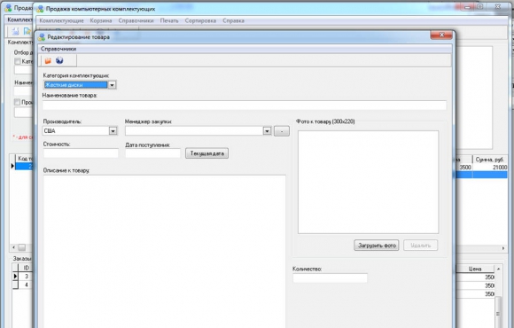Toggle the Кат... filter checkbox in background window

[18, 61]
